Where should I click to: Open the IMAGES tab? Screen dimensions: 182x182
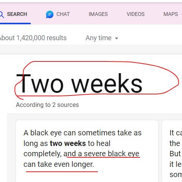click(x=98, y=14)
